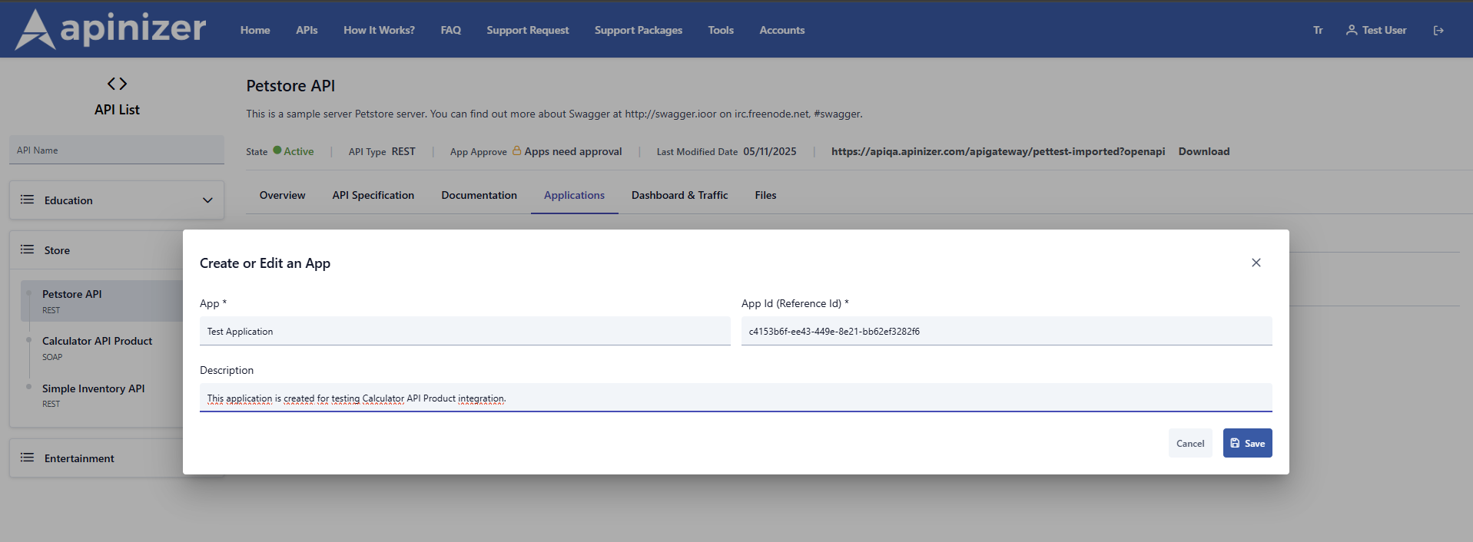Download the OpenAPI specification
This screenshot has height=542, width=1473.
[1203, 151]
